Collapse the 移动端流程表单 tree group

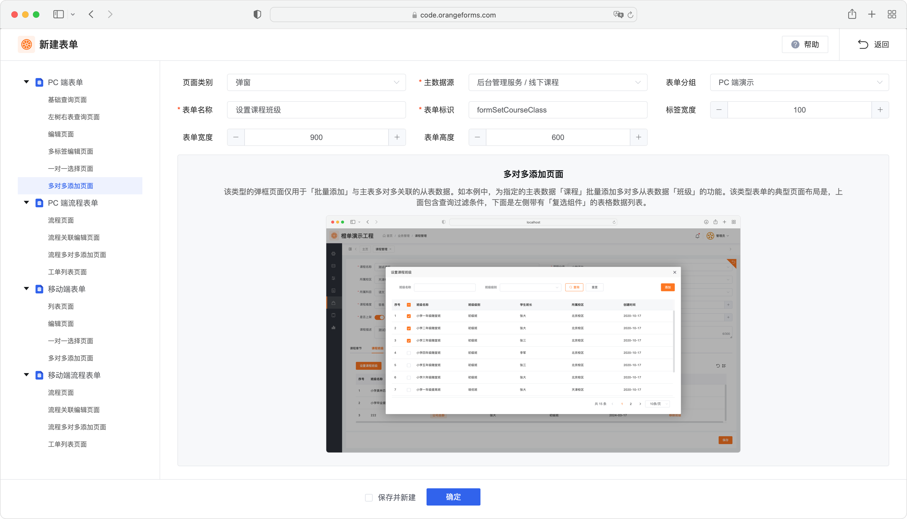click(x=26, y=375)
